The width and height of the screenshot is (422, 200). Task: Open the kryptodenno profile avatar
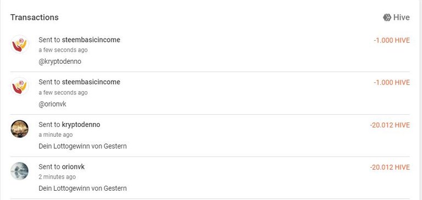click(20, 129)
